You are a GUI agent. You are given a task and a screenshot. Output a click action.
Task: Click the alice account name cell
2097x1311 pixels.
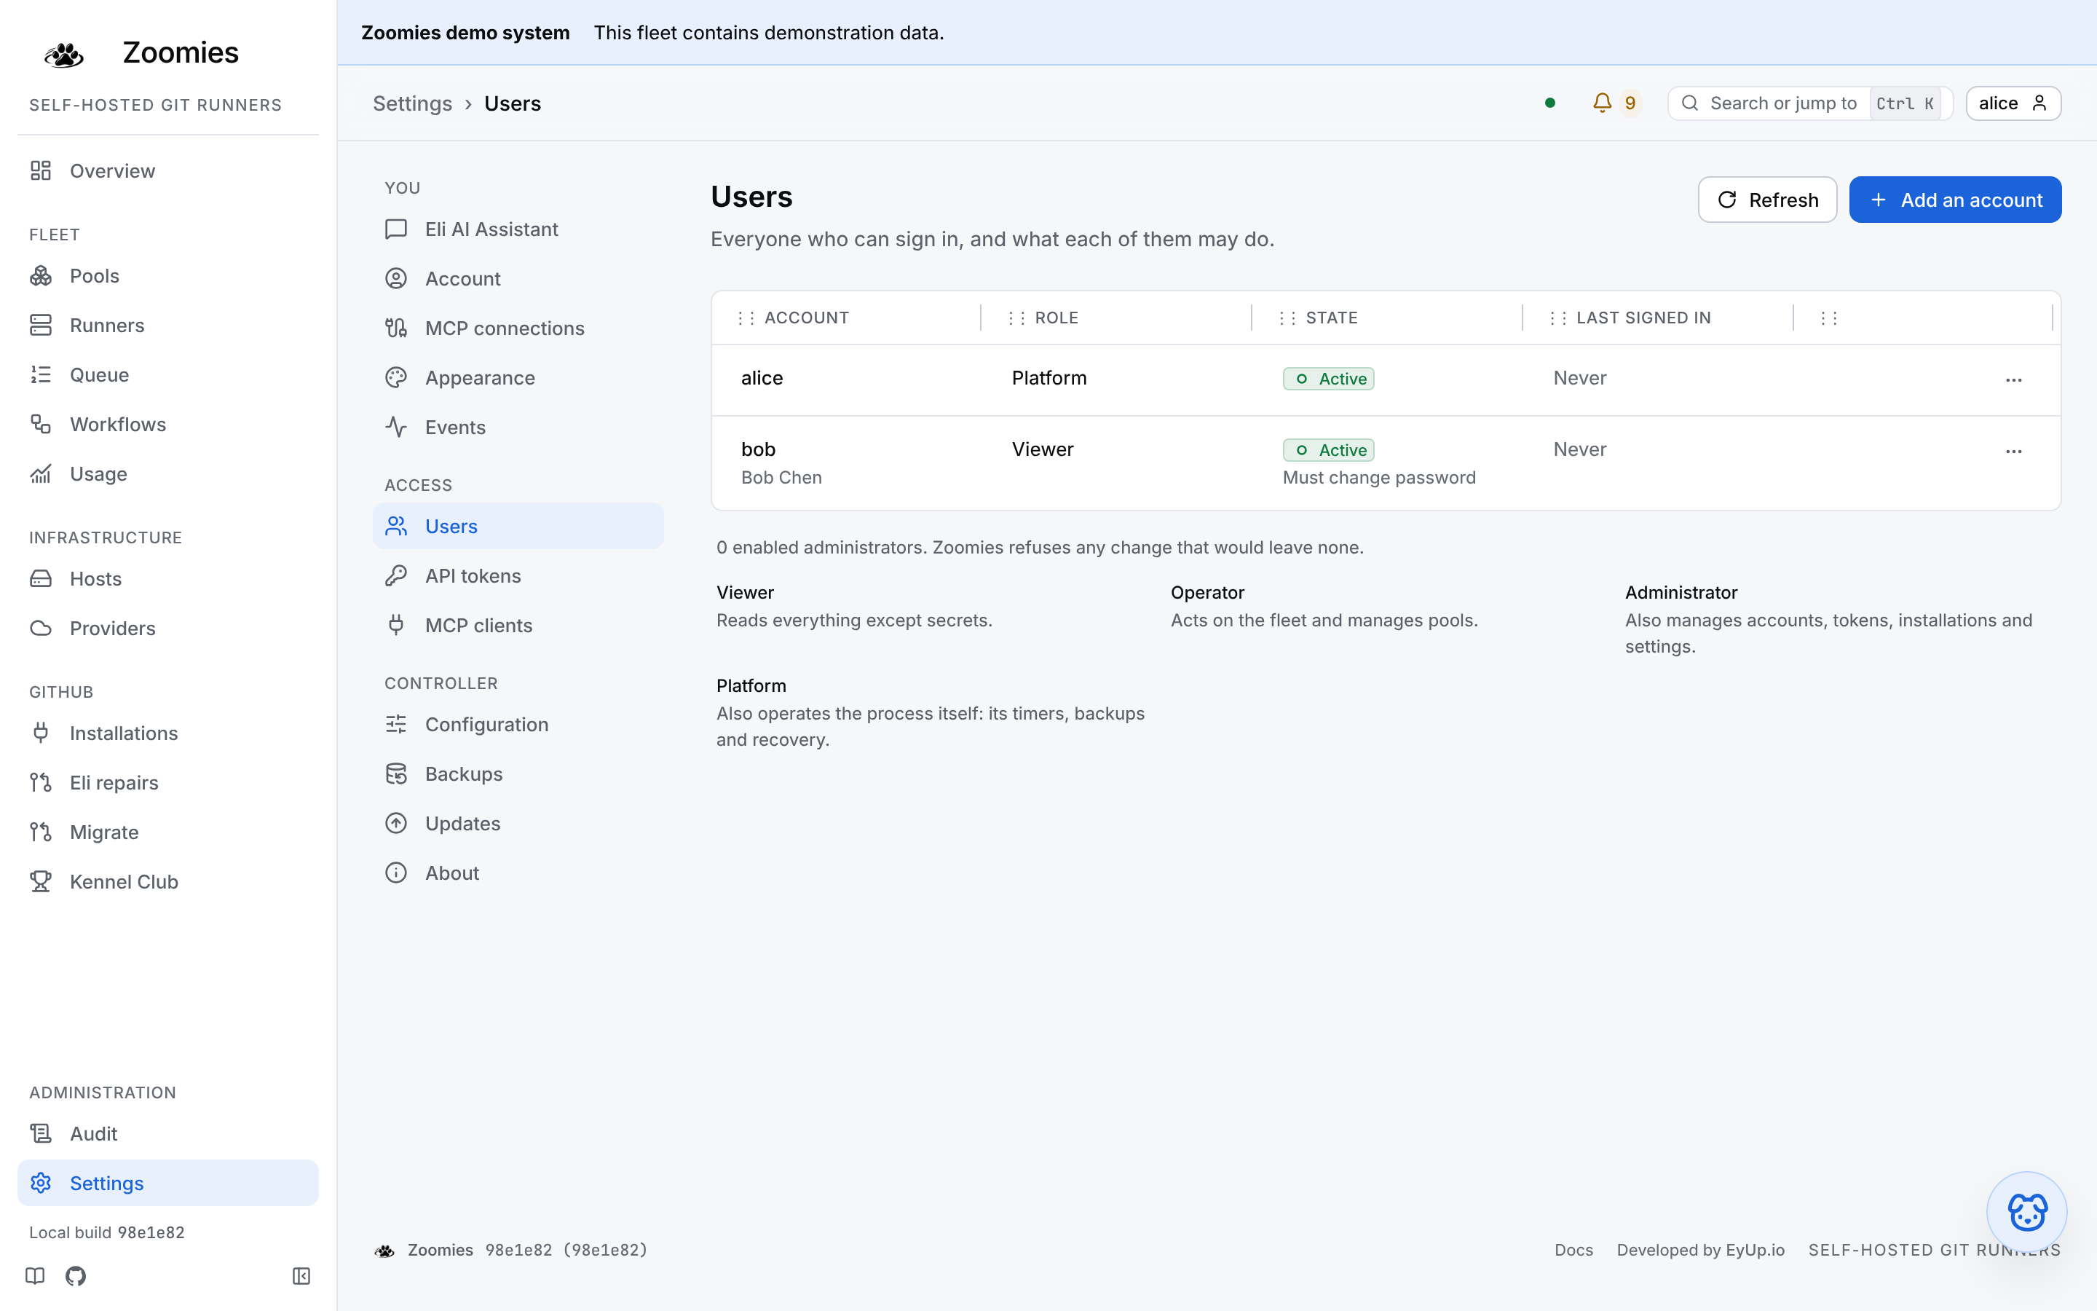(x=762, y=378)
